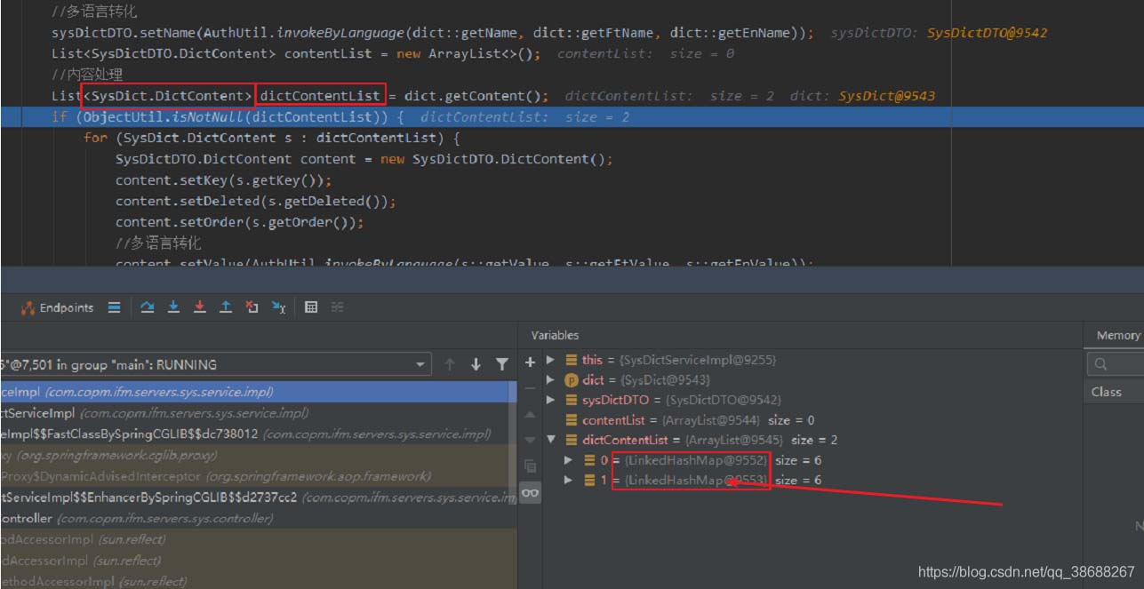Click the Step Over debugger icon
The height and width of the screenshot is (589, 1144).
(x=148, y=307)
